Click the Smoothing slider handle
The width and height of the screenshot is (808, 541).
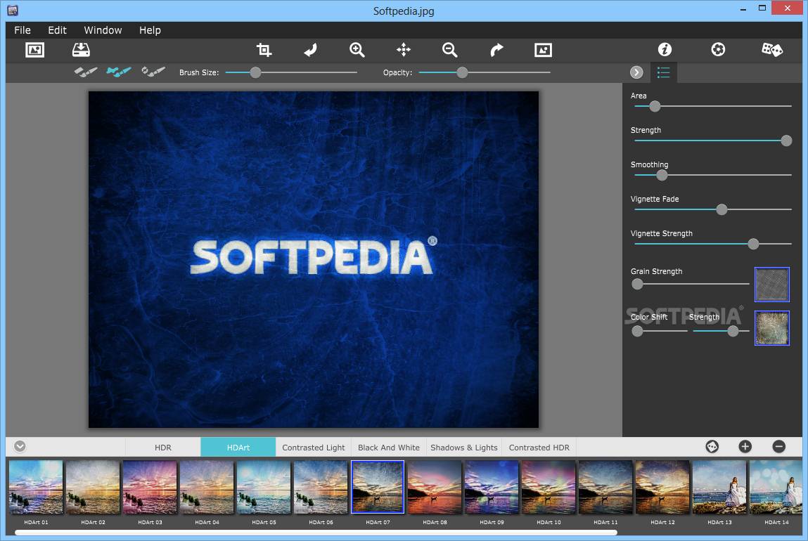[662, 175]
